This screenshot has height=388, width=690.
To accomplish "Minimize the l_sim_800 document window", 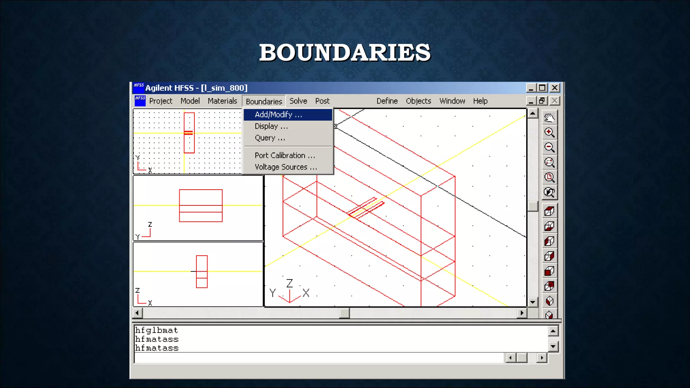I will (x=531, y=101).
